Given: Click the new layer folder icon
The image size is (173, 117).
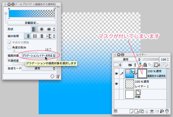Looking at the screenshot, I should click(x=142, y=111).
